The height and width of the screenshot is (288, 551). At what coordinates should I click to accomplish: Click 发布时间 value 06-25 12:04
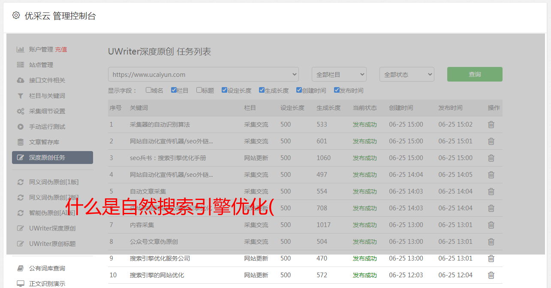pyautogui.click(x=455, y=275)
